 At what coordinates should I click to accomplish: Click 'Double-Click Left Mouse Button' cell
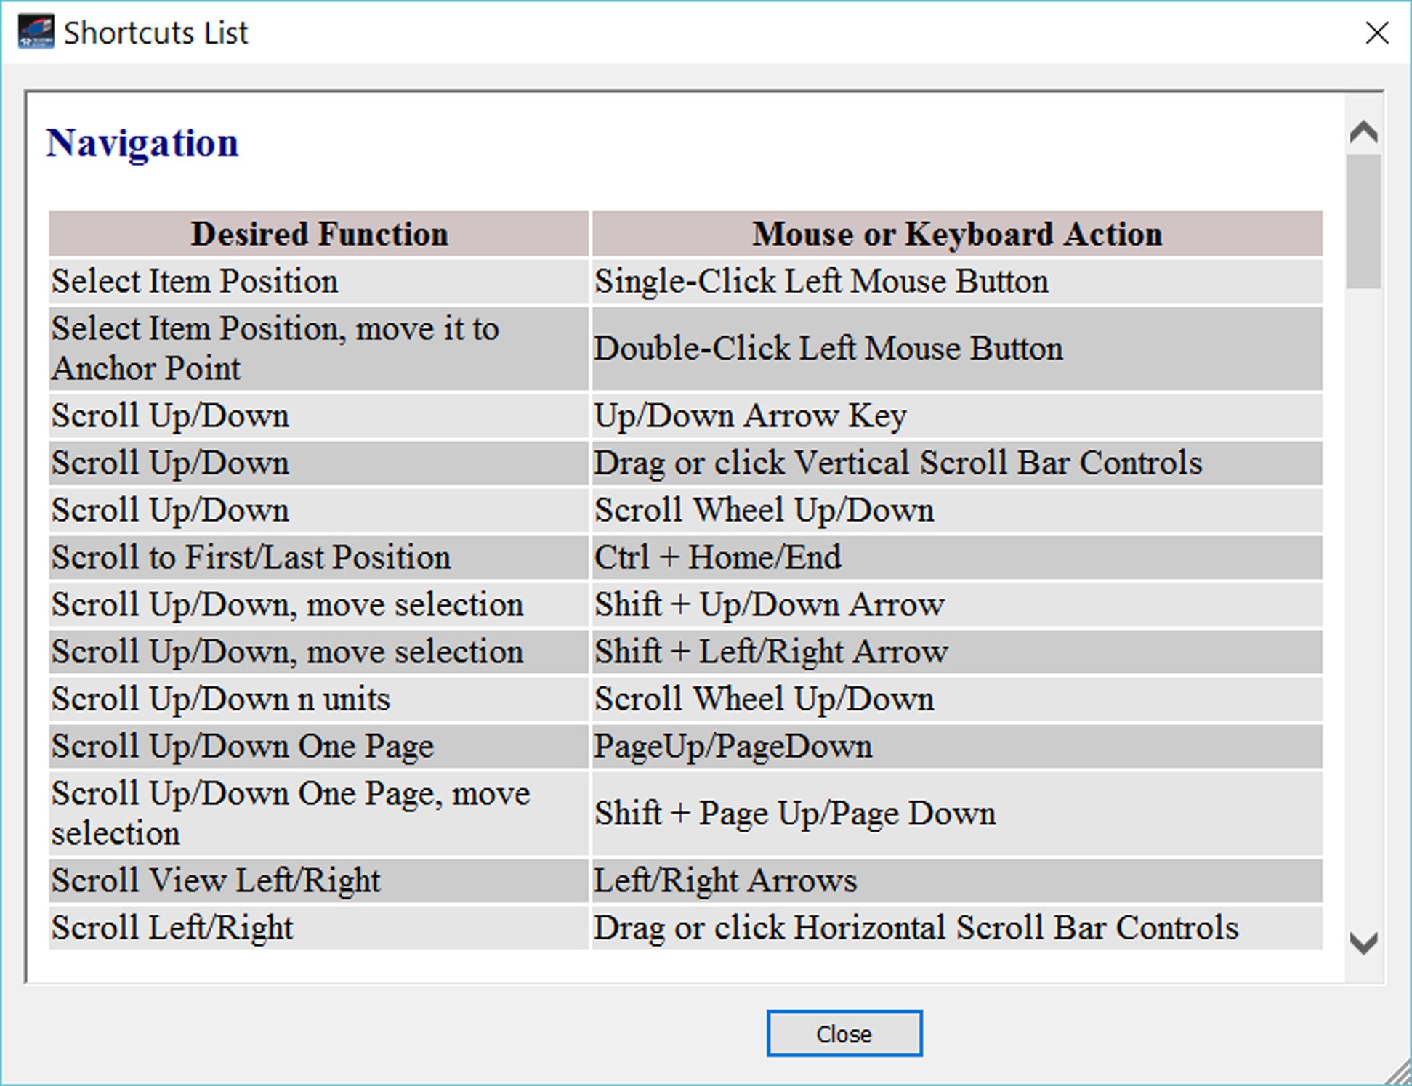click(x=957, y=348)
